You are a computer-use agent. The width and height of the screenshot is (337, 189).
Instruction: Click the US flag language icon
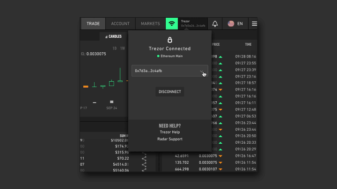[231, 24]
